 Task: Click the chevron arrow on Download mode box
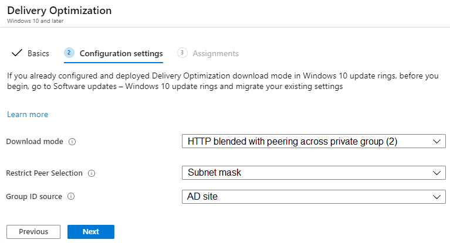click(435, 142)
